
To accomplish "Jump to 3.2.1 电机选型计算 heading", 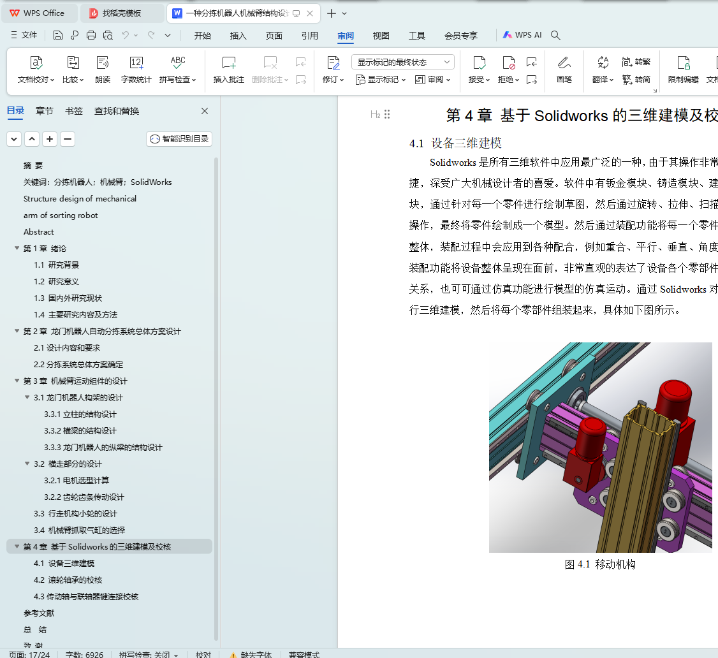I will tap(77, 480).
